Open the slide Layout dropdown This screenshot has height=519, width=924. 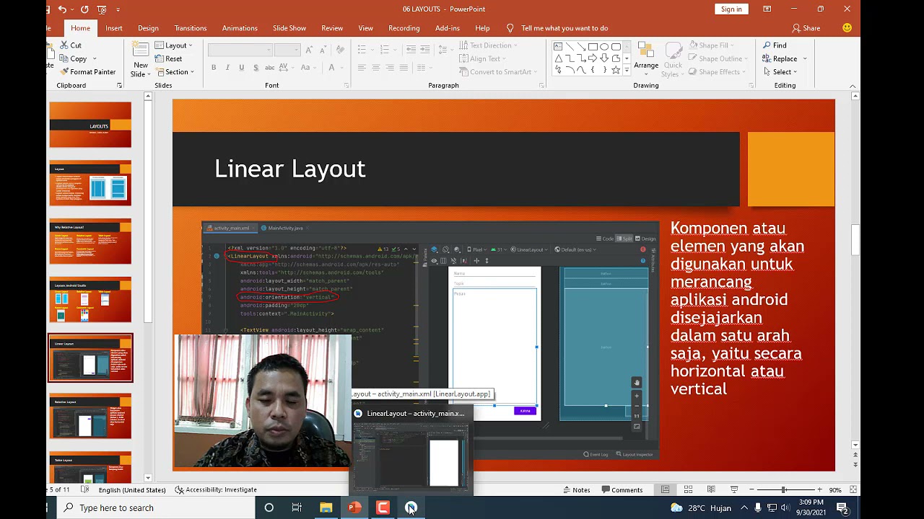[173, 45]
